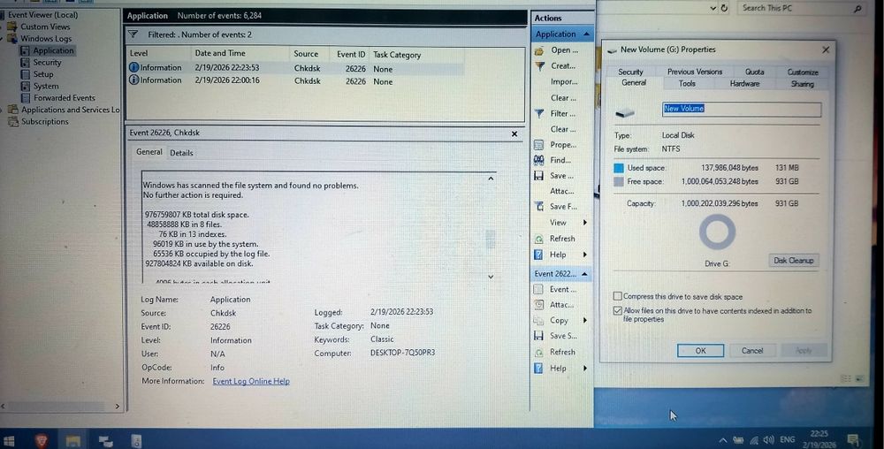
Task: Click the Properties action icon
Action: [x=539, y=145]
